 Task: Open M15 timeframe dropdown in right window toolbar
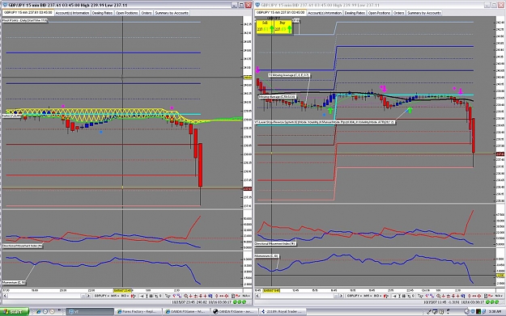tap(368, 296)
